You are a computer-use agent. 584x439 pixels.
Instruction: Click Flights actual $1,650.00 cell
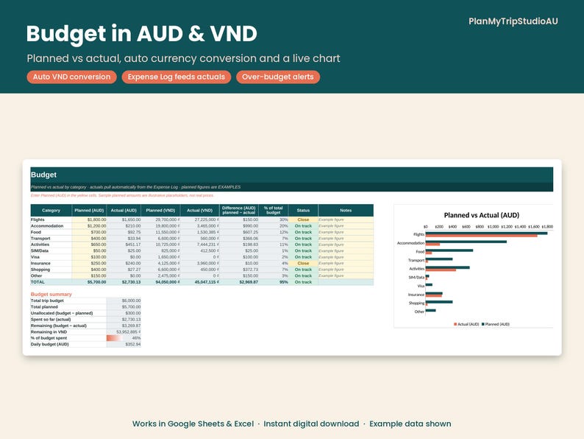point(124,219)
